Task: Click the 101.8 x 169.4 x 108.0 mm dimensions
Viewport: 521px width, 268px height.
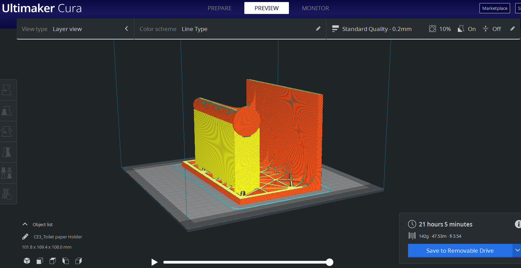Action: [47, 247]
